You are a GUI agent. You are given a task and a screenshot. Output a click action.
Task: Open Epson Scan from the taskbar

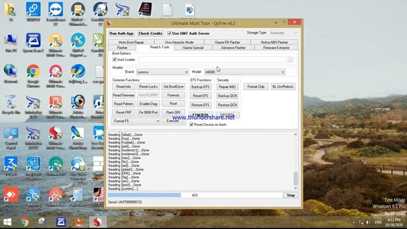point(61,222)
